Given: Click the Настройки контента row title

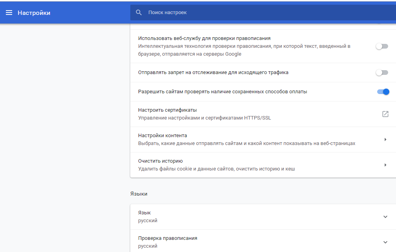Looking at the screenshot, I should 162,136.
